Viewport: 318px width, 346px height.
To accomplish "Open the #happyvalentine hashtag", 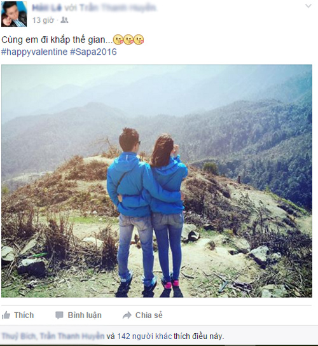I will [34, 52].
